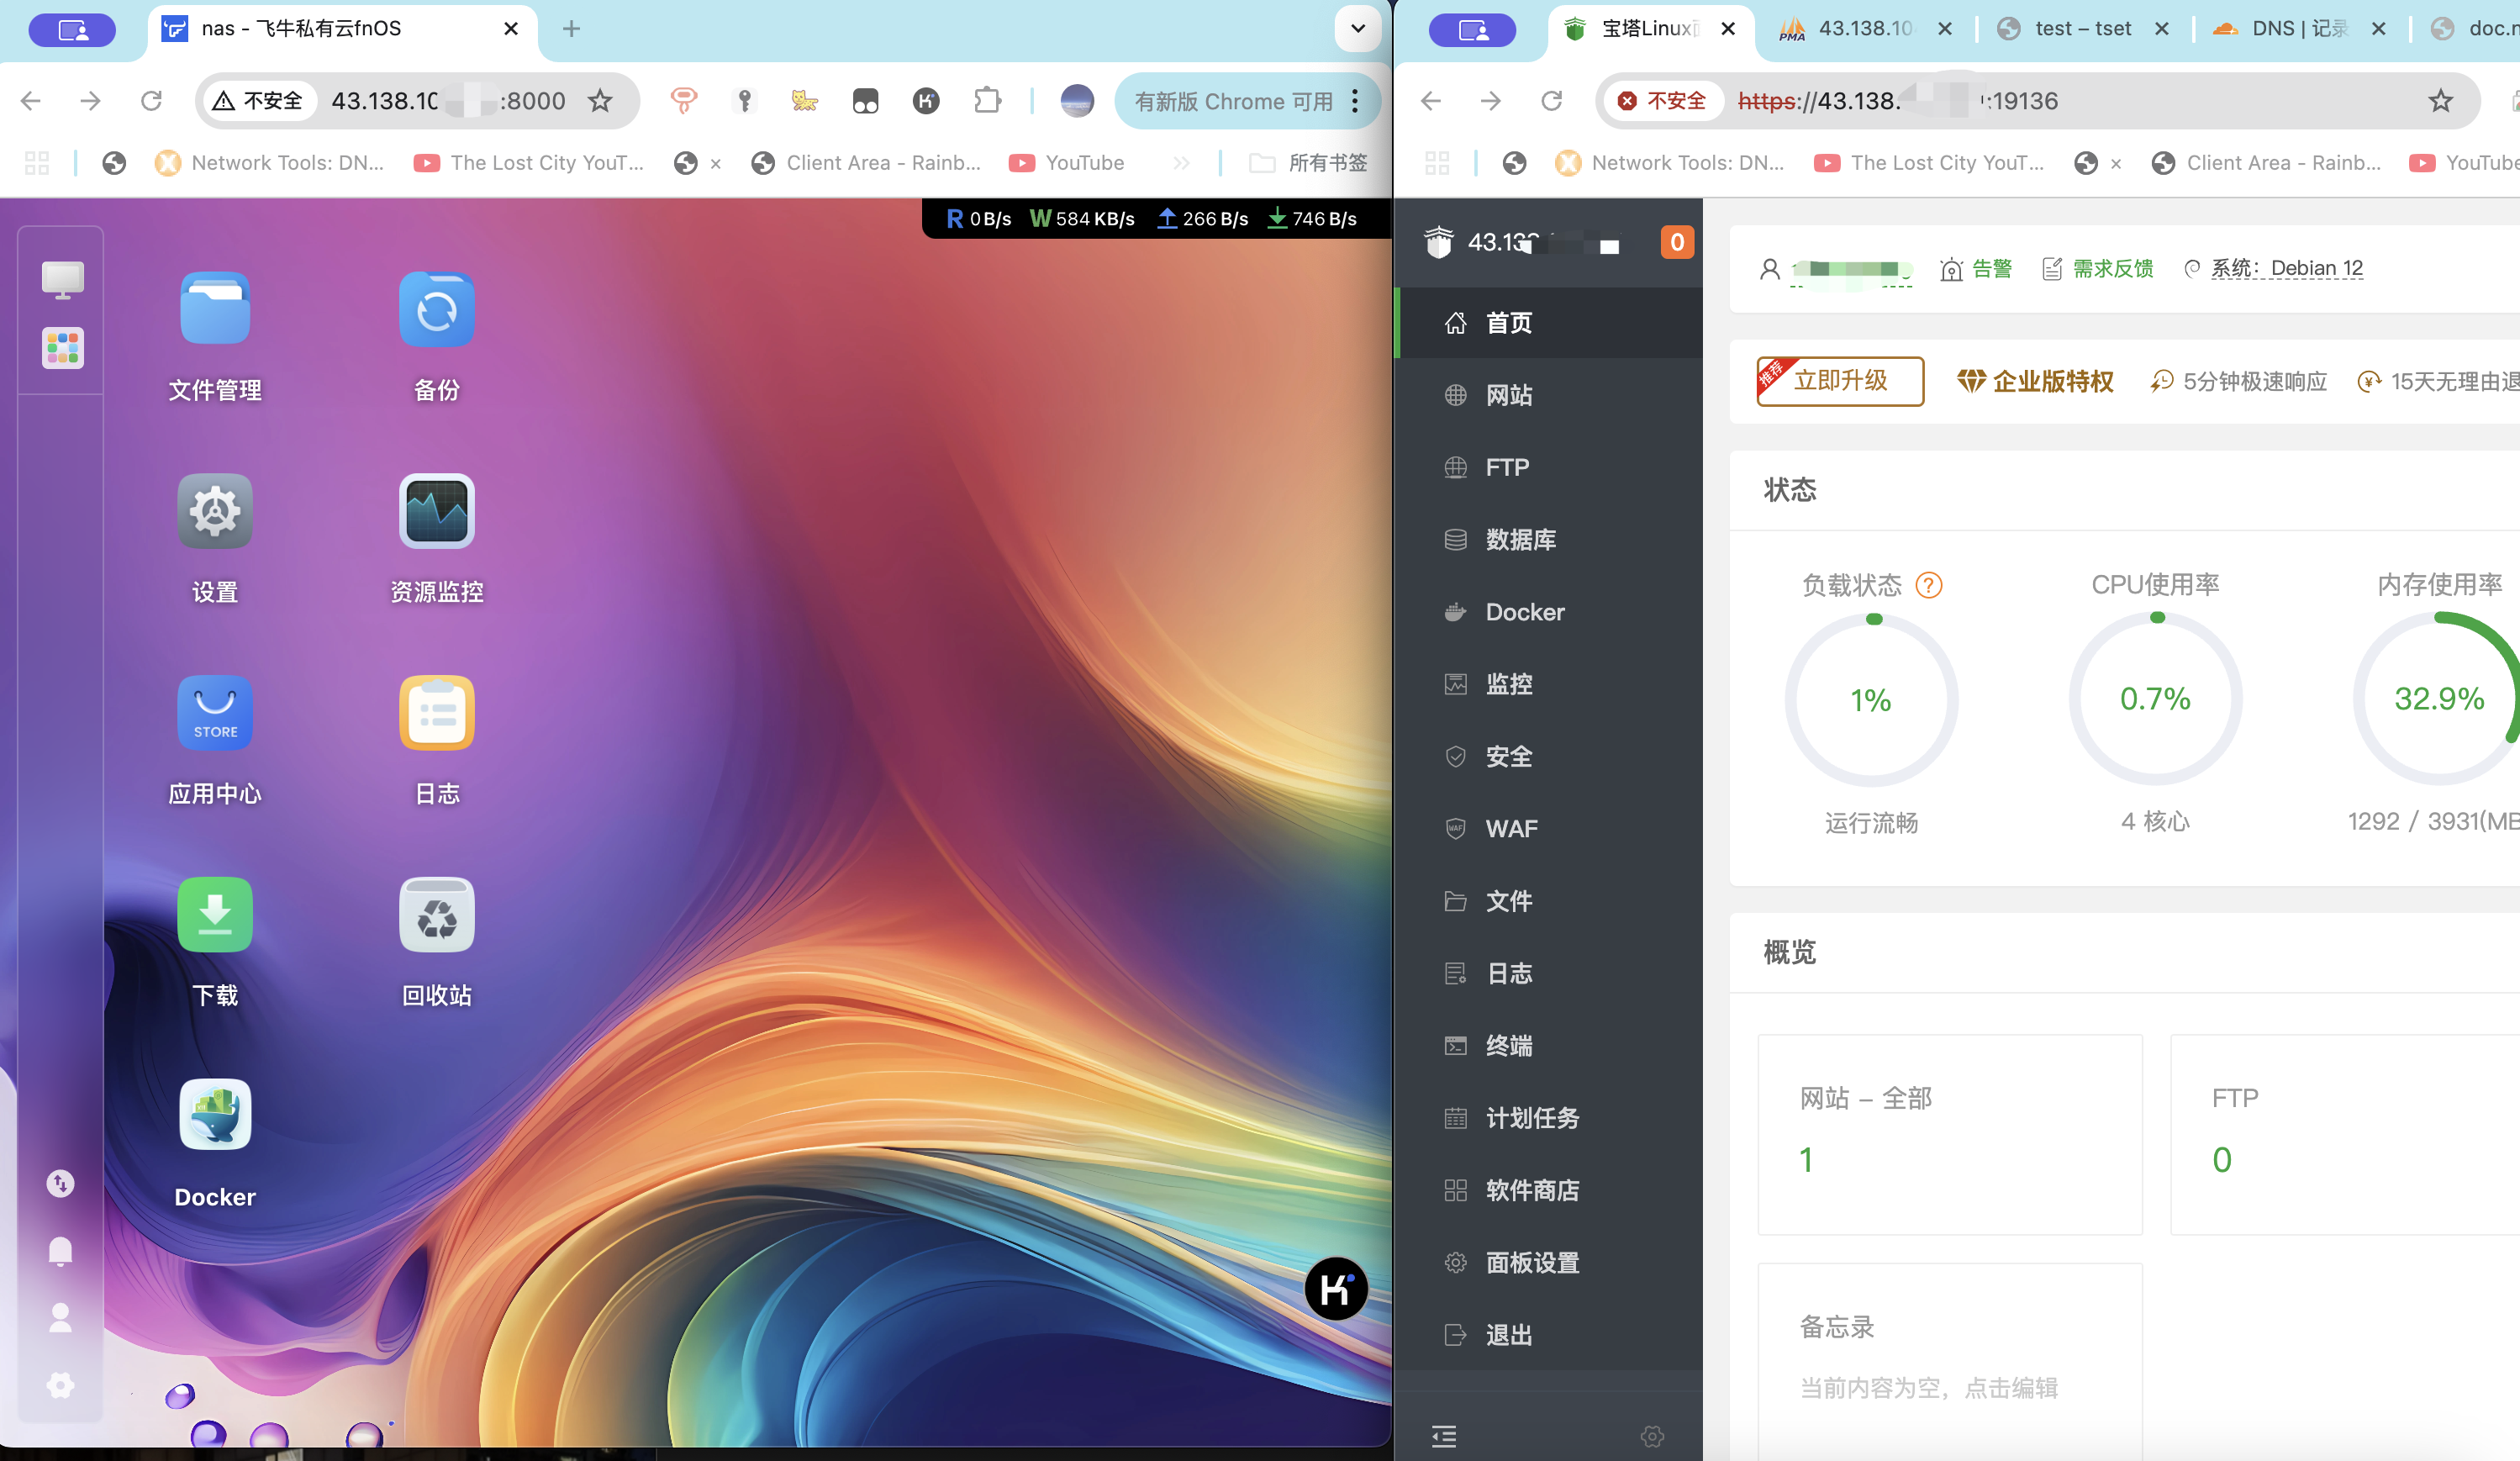Collapse the 宝塔 sidebar menu
This screenshot has height=1461, width=2520.
pyautogui.click(x=1443, y=1436)
